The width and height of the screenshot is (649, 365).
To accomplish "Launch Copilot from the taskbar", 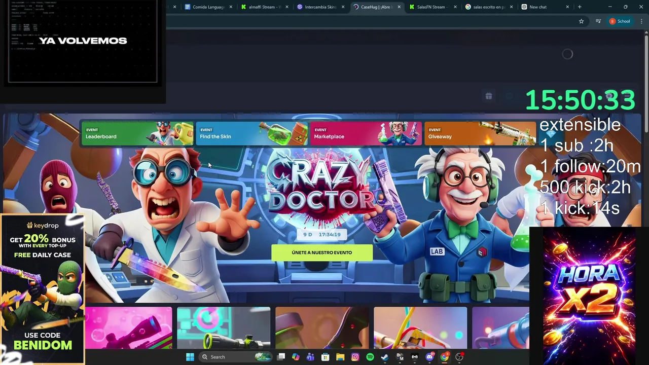I will 296,357.
